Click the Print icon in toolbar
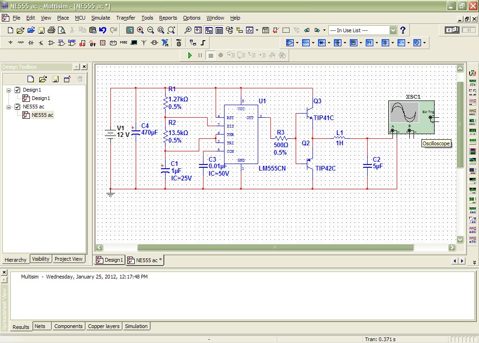 (51, 30)
